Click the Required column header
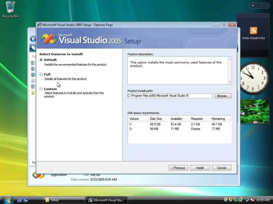Viewport: 273px width, 204px height. click(x=197, y=119)
